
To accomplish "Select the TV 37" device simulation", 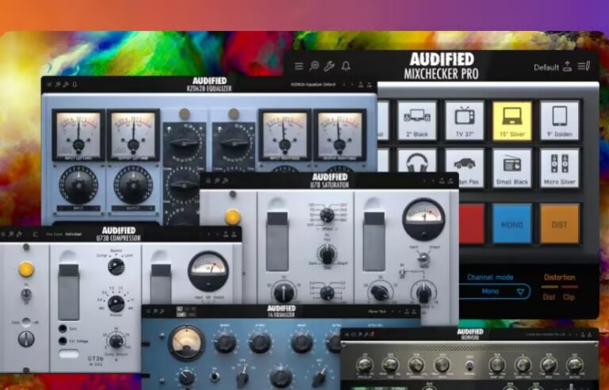I will coord(465,120).
